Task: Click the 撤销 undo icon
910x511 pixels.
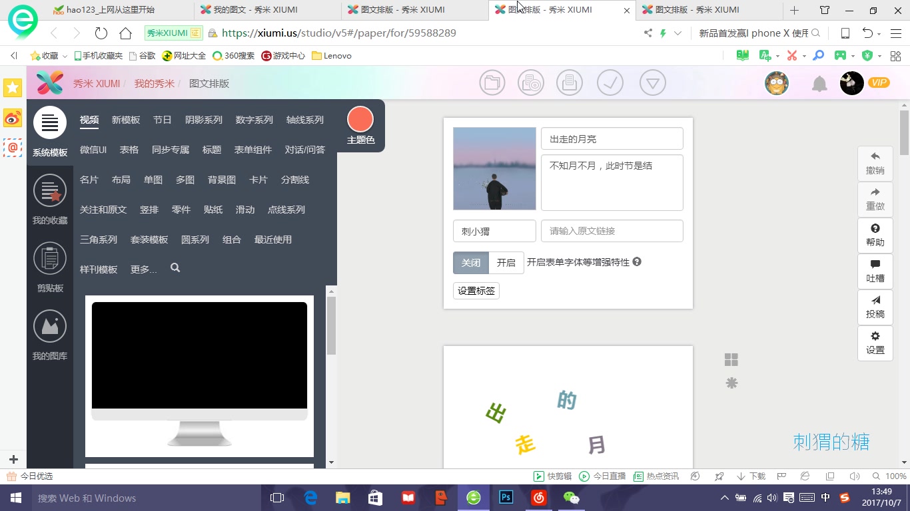Action: point(875,163)
